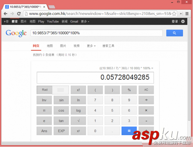Expand the 更多 results dropdown
Screen dimensions: 193x147
click(x=91, y=46)
